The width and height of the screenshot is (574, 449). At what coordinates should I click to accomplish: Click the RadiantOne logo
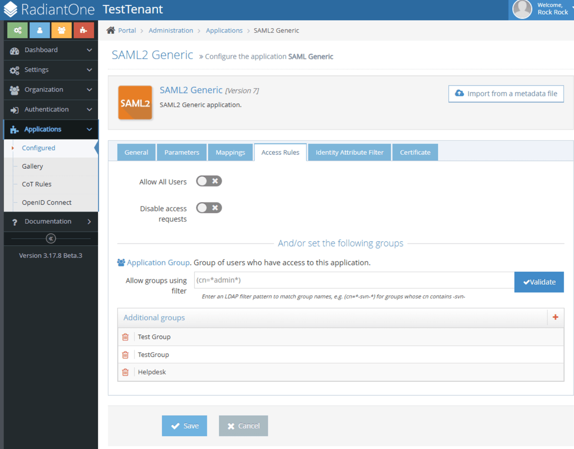[x=49, y=9]
